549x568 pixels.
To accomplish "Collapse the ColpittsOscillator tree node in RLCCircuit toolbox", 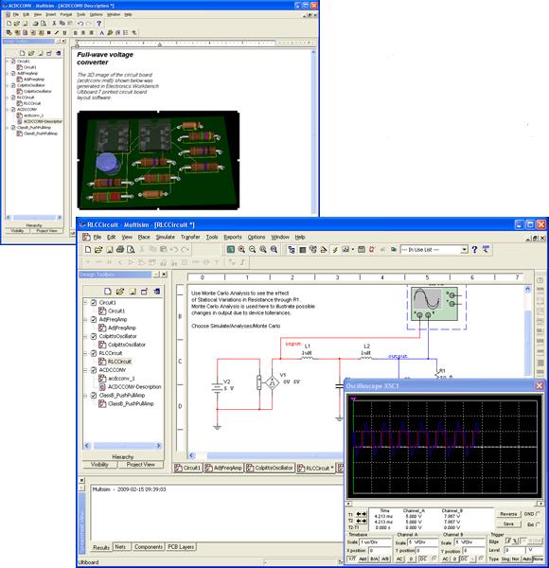I will 86,336.
